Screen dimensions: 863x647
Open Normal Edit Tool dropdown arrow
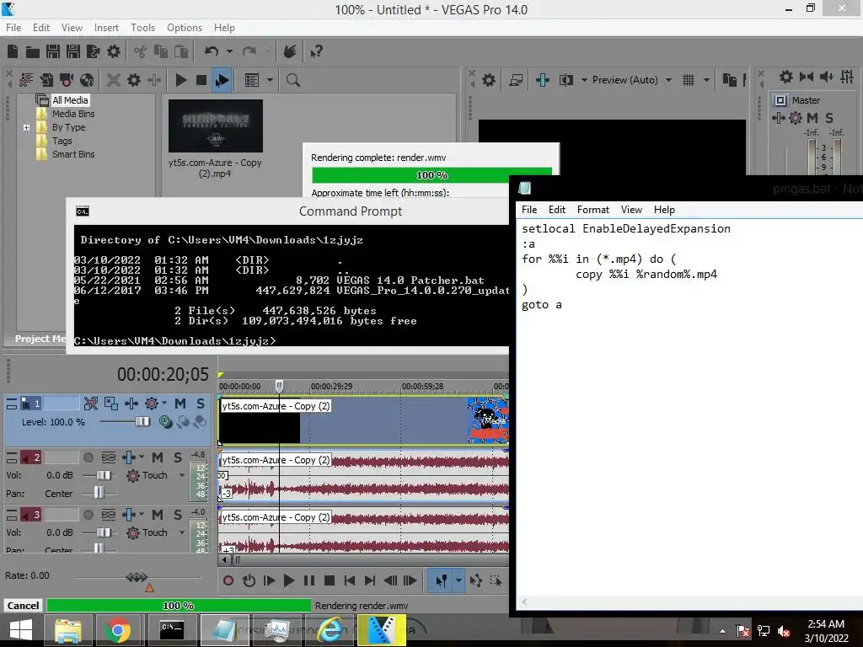point(458,581)
